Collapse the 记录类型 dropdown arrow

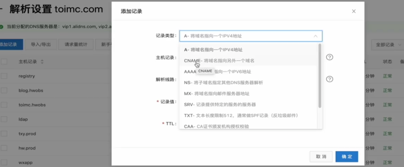[x=315, y=36]
